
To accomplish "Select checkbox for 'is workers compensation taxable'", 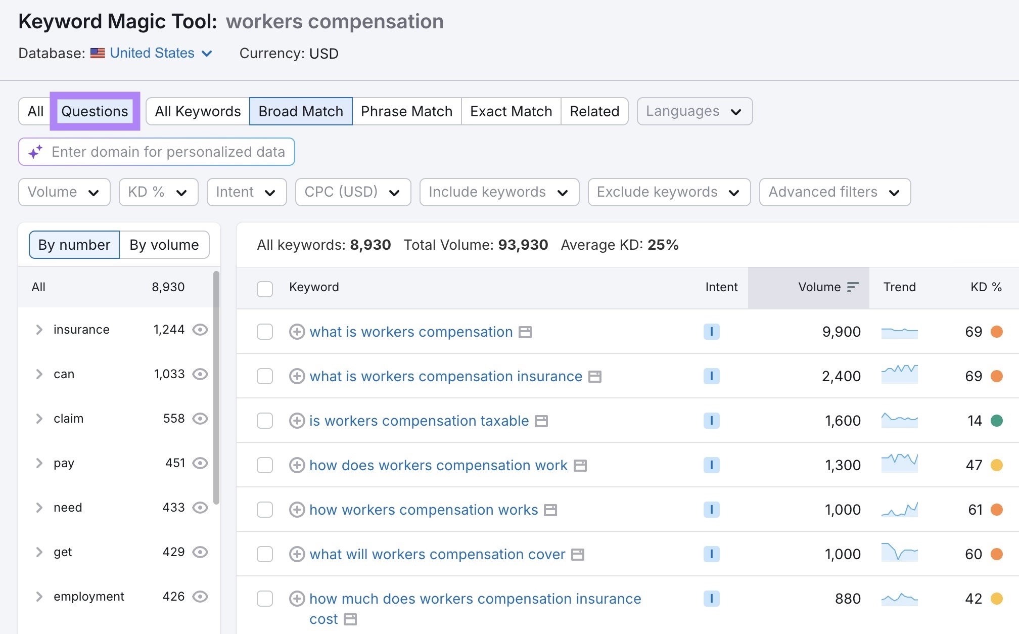I will point(265,421).
